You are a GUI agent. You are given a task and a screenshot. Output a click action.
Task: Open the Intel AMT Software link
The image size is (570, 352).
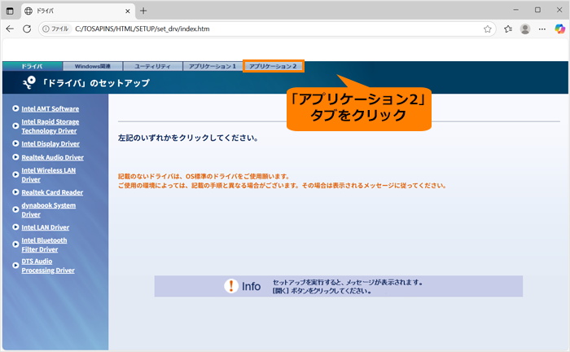click(x=50, y=108)
